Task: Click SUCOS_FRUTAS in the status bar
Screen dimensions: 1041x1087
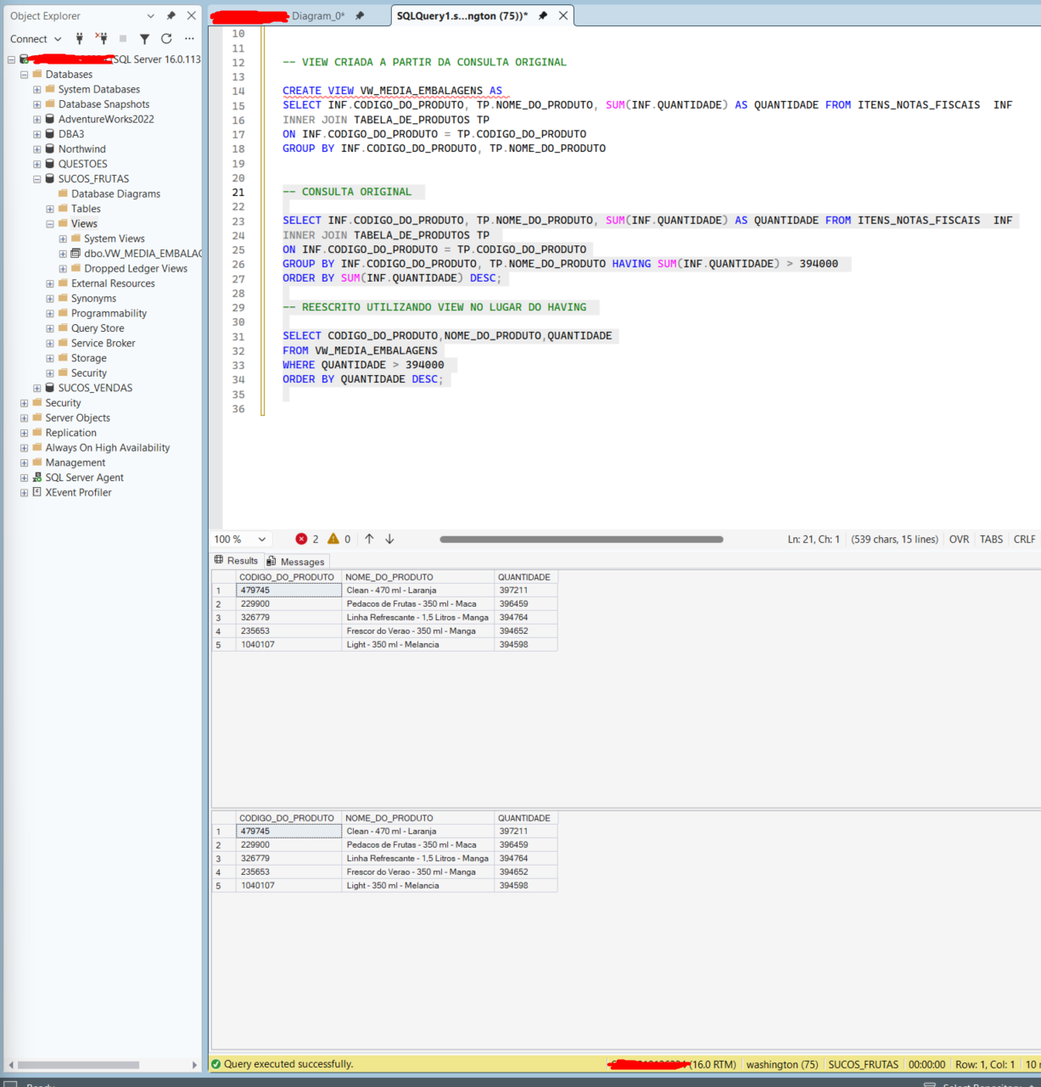Action: pyautogui.click(x=863, y=1064)
